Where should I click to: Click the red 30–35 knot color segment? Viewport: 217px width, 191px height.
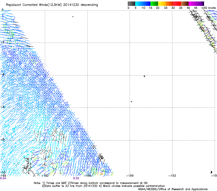(x=177, y=4)
